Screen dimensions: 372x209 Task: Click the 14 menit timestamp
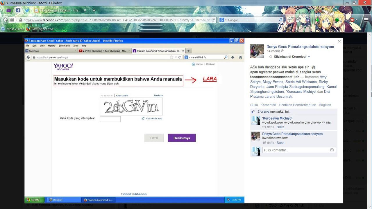pyautogui.click(x=273, y=51)
